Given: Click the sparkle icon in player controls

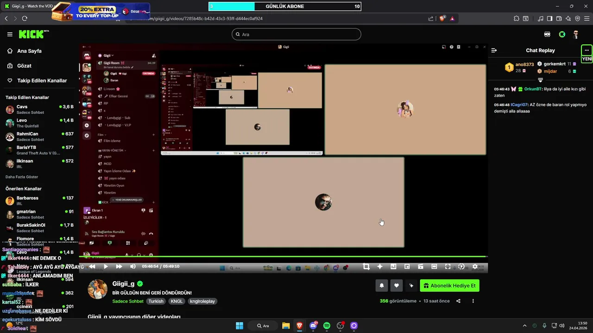Looking at the screenshot, I should tap(380, 266).
